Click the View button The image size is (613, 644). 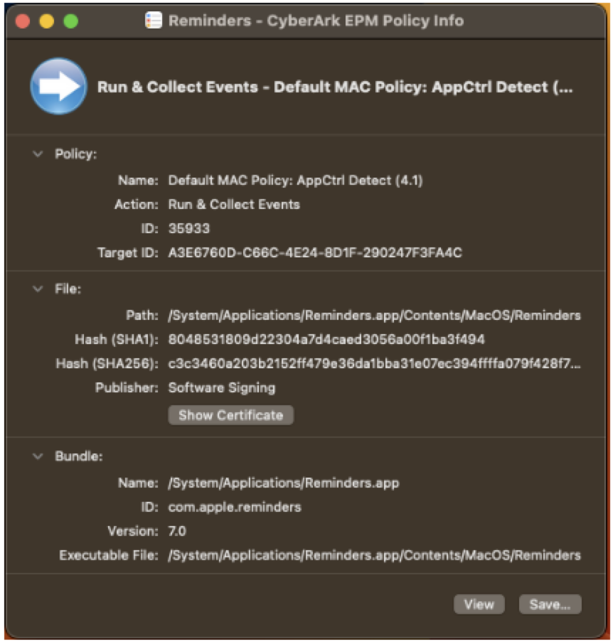click(479, 604)
